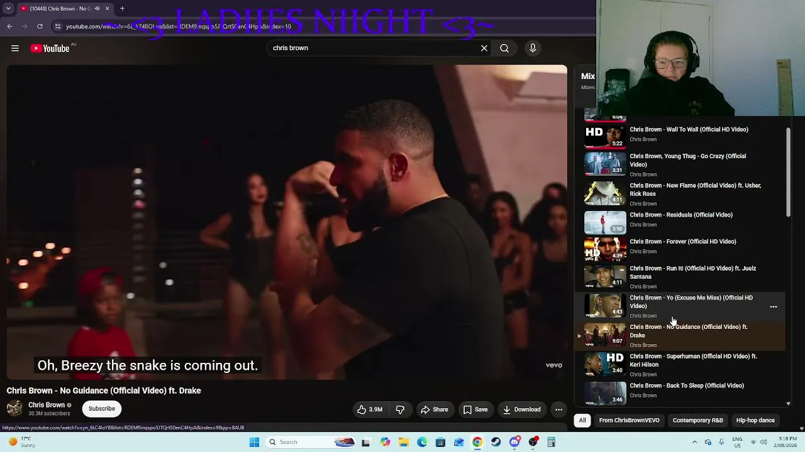The image size is (805, 452).
Task: Like the No Guidance video
Action: coord(370,409)
